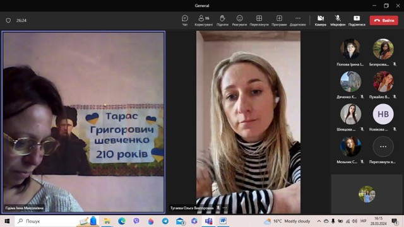Viewport: 404px width, 227px height.
Task: Expand the overflow participants circle with dots
Action: [383, 146]
